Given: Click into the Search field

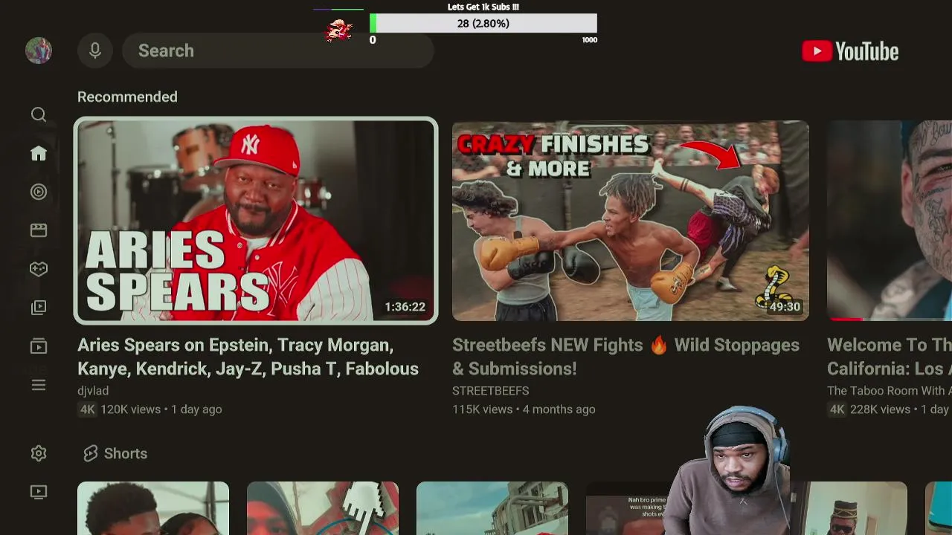Looking at the screenshot, I should pyautogui.click(x=277, y=51).
